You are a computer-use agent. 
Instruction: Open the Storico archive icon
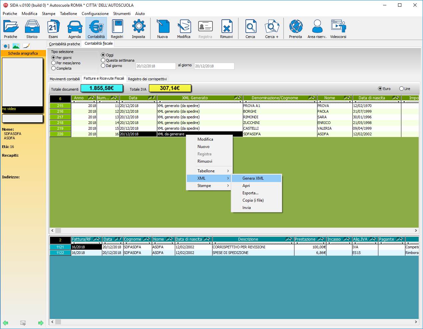tap(32, 27)
